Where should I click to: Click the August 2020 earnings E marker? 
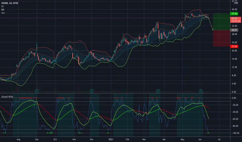click(37, 91)
